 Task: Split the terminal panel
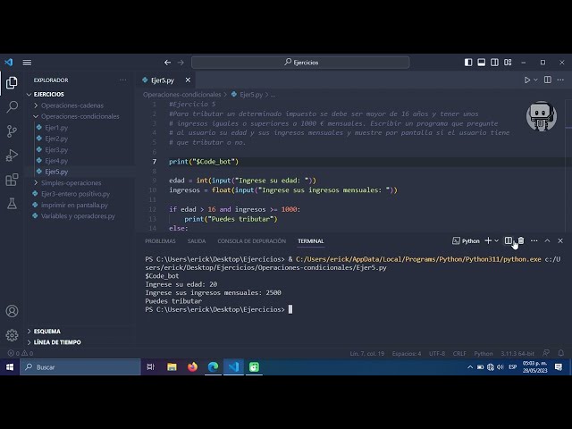509,240
